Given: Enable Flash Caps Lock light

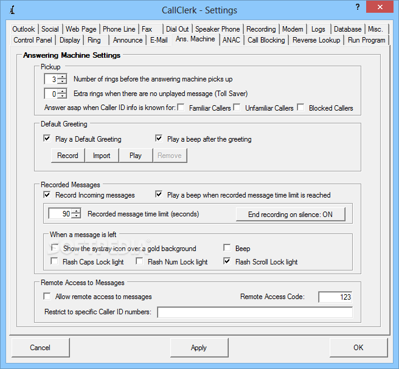Looking at the screenshot, I should (x=54, y=261).
